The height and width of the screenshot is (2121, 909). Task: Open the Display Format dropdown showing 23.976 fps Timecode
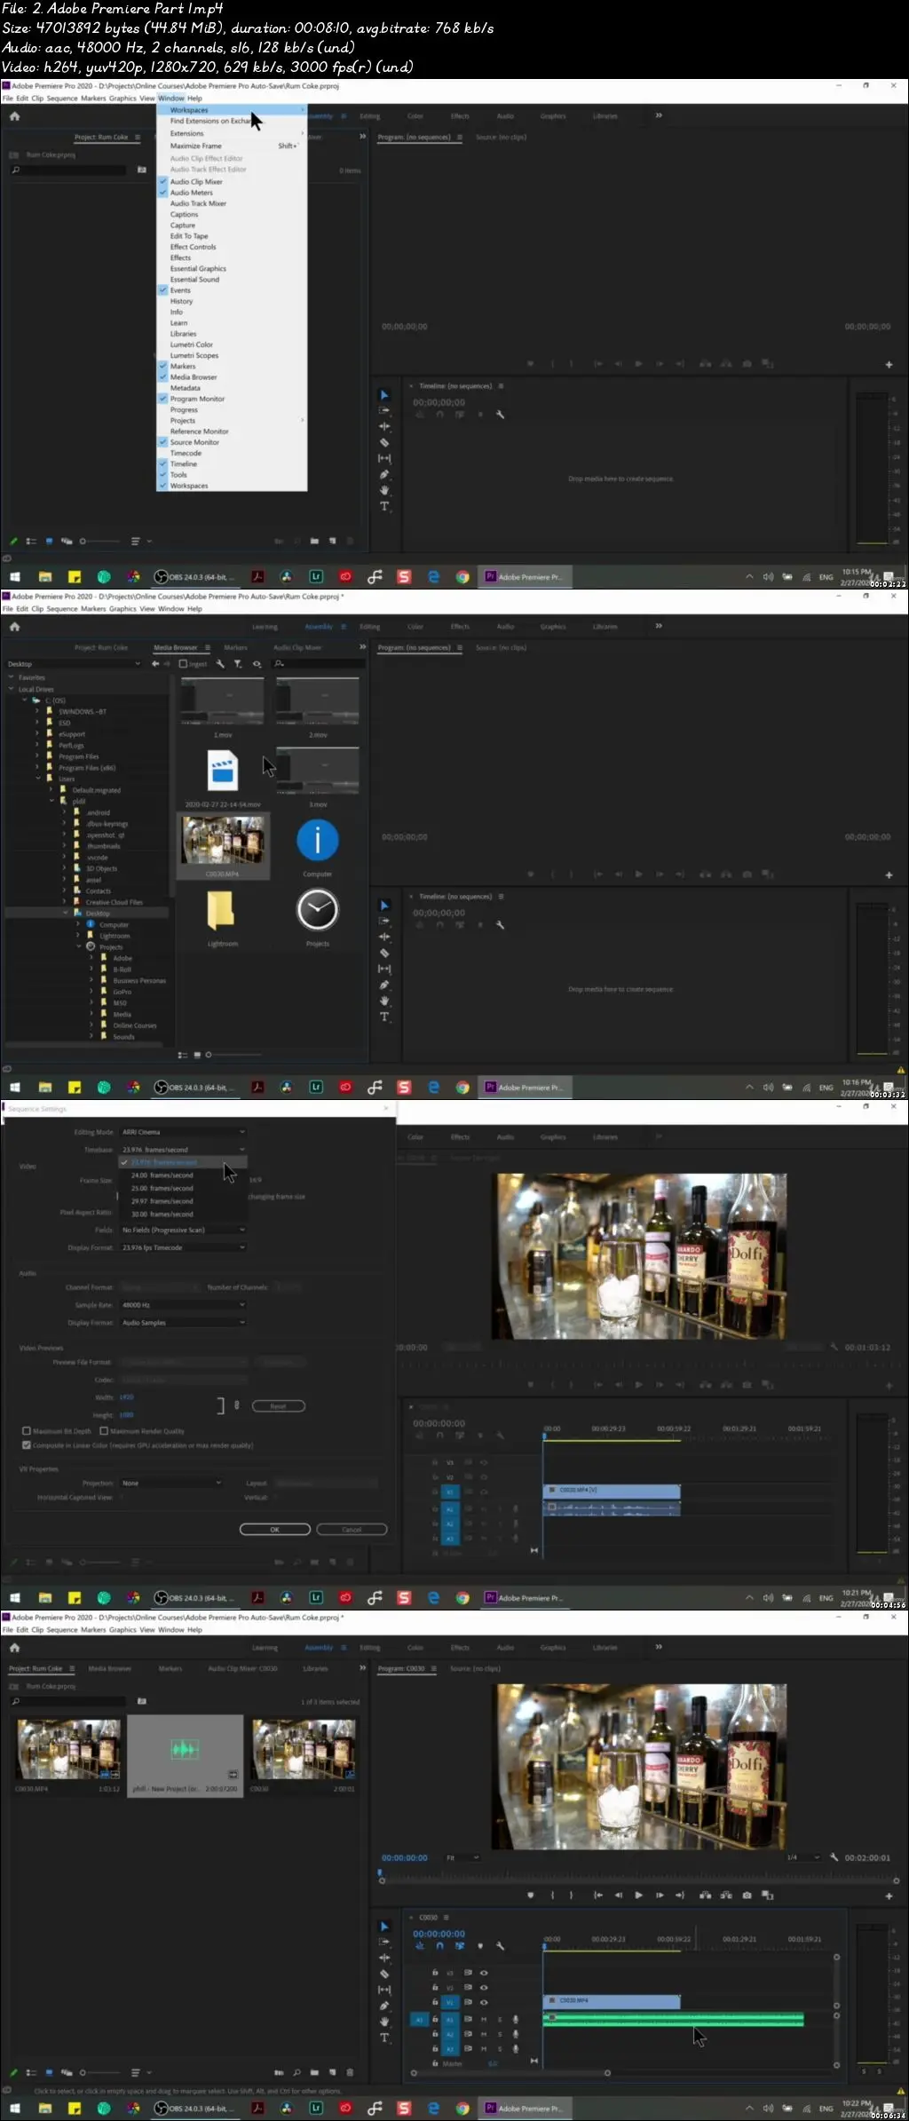click(183, 1247)
